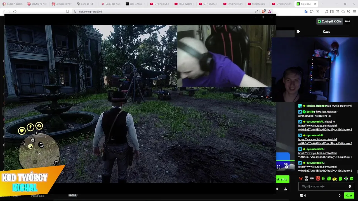This screenshot has height=201, width=358.
Task: Open the browser extensions puzzle icon
Action: (312, 11)
